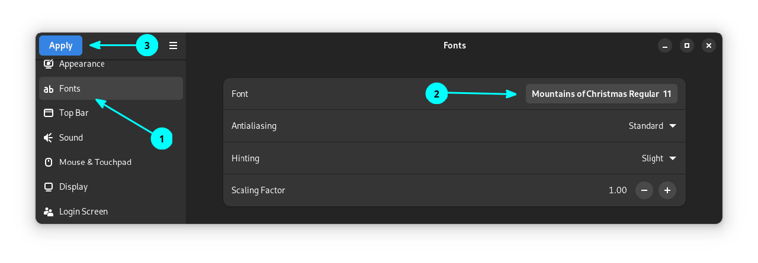Click the Apply button

pos(60,46)
